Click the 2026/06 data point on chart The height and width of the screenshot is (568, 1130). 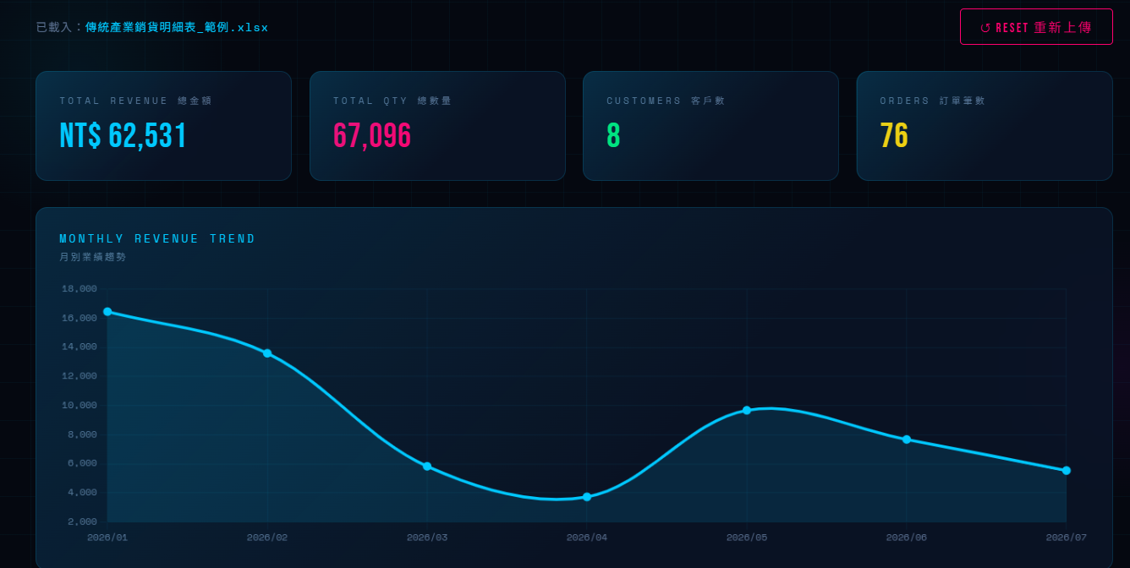pos(907,440)
